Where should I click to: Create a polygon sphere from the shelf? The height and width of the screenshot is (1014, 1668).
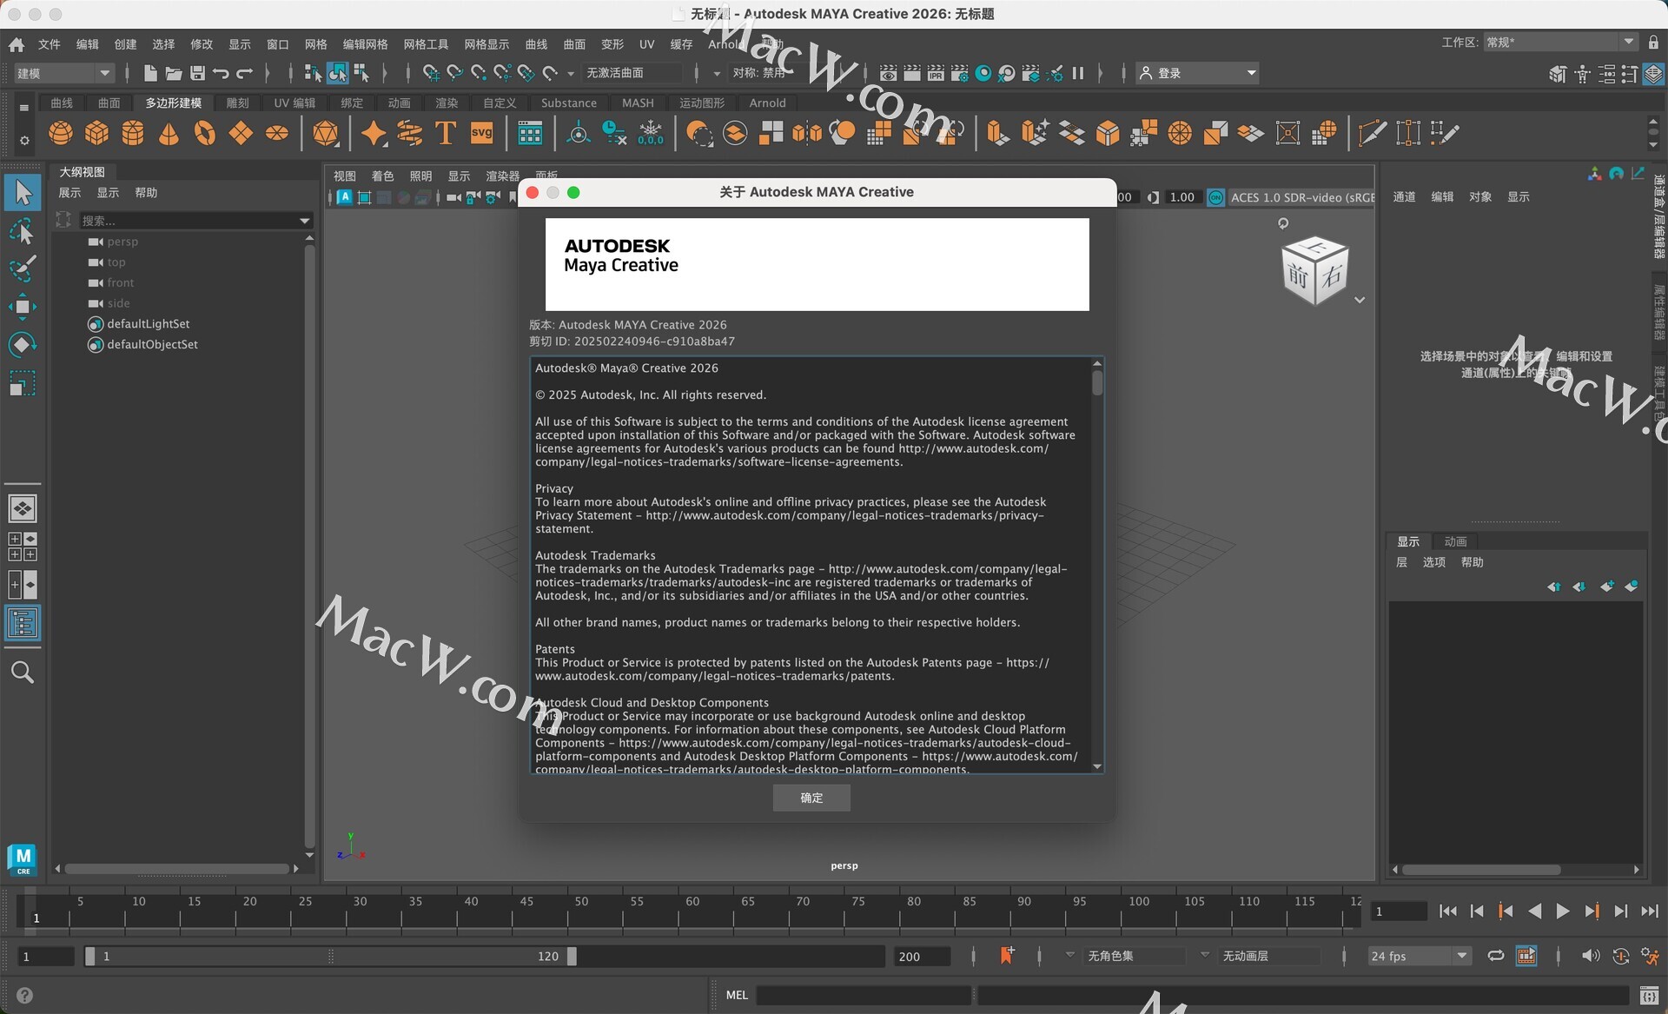pos(61,133)
